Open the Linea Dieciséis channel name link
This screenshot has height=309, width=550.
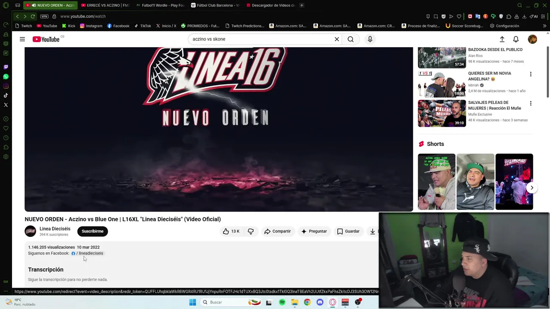(x=55, y=229)
